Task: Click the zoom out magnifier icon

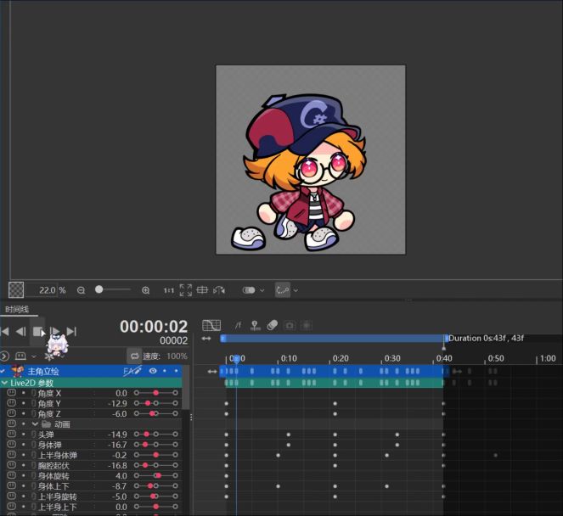Action: coord(81,290)
